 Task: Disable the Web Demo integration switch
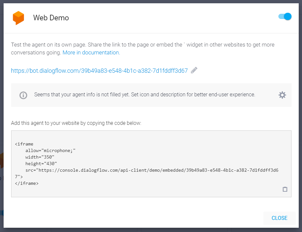click(x=285, y=17)
